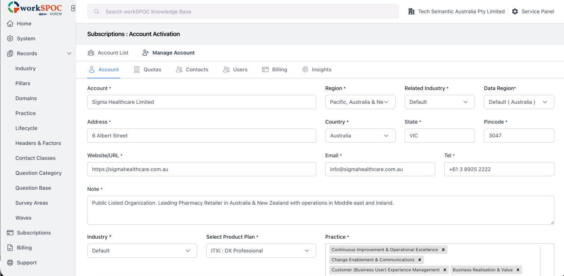Screen dimensions: 564x276
Task: Open Pillars under Records
Action: click(23, 83)
